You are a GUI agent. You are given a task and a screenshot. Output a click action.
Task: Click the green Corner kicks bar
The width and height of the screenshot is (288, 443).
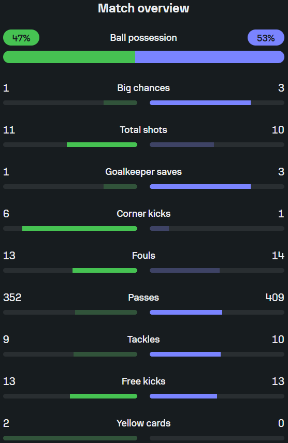80,229
